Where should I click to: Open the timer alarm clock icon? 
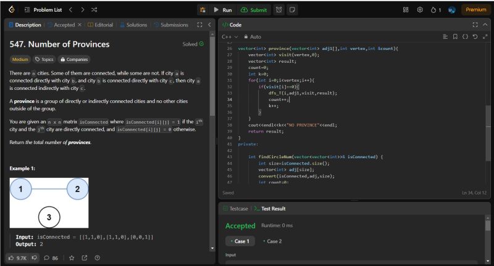click(279, 10)
